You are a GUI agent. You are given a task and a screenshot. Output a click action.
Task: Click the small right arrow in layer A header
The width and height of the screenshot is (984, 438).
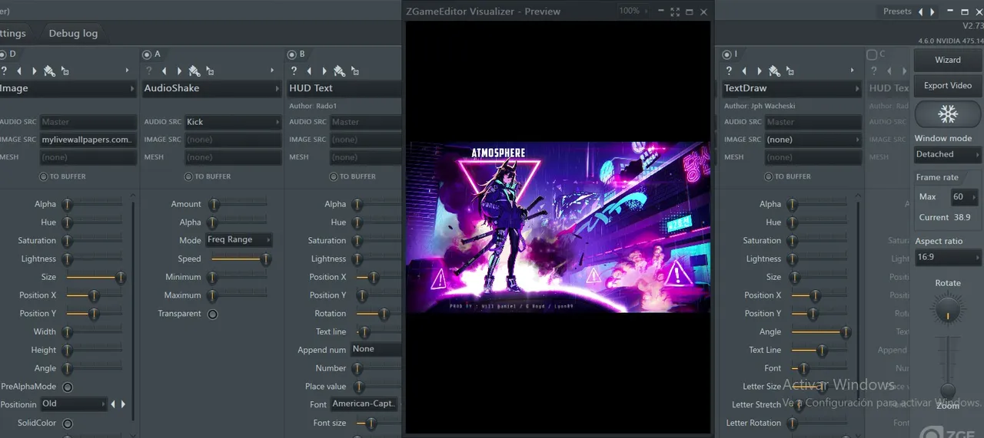click(272, 71)
